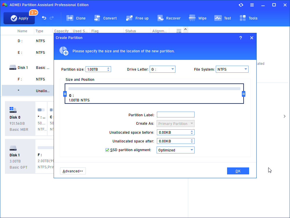Screen dimensions: 290x218
Task: Click the refresh icon in title bar
Action: [241, 5]
